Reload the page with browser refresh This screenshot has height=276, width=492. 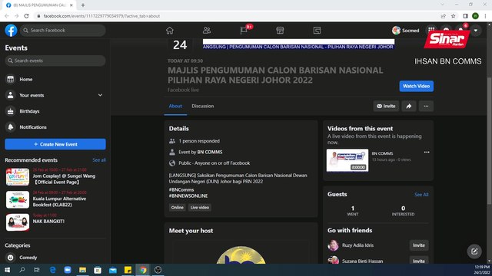click(x=27, y=16)
